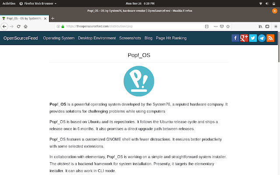Expand the Firefox Web Browser app menu
This screenshot has height=175, width=280.
[x=38, y=3]
